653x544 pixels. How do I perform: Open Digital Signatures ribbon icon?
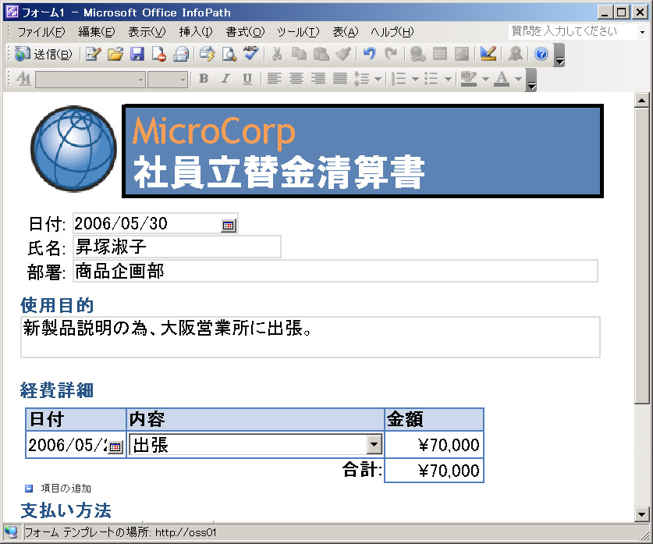point(515,54)
